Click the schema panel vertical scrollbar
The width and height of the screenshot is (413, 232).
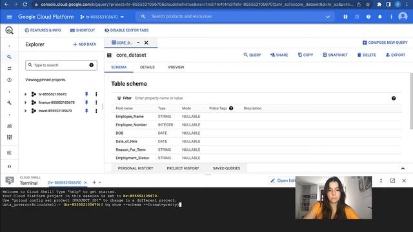point(412,101)
